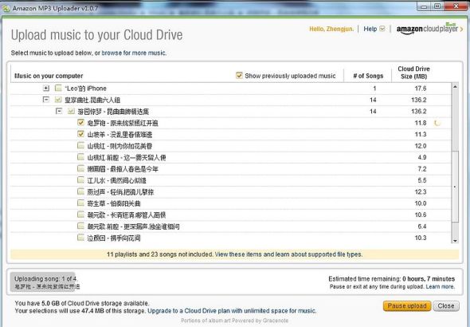Click the scroll down arrow of song list
This screenshot has width=470, height=327.
[455, 241]
